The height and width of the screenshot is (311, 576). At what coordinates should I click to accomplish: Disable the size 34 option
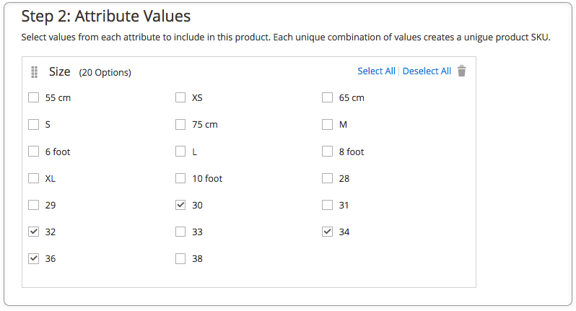pos(327,232)
